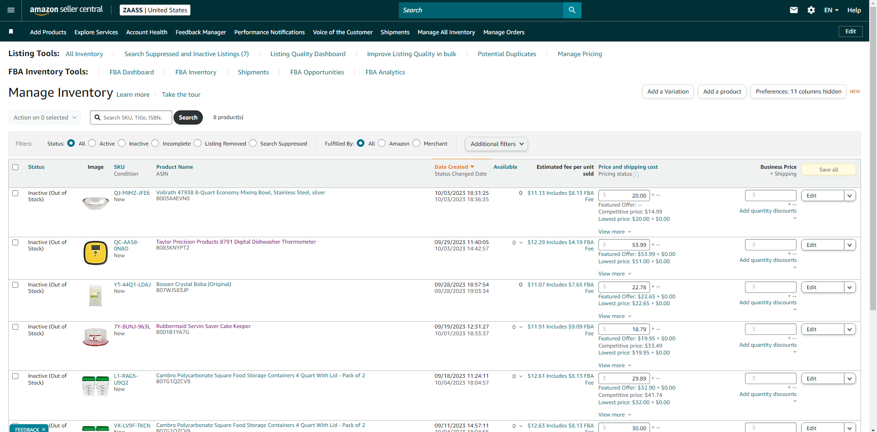Open Feedback Manager menu item
Image resolution: width=877 pixels, height=432 pixels.
click(201, 32)
